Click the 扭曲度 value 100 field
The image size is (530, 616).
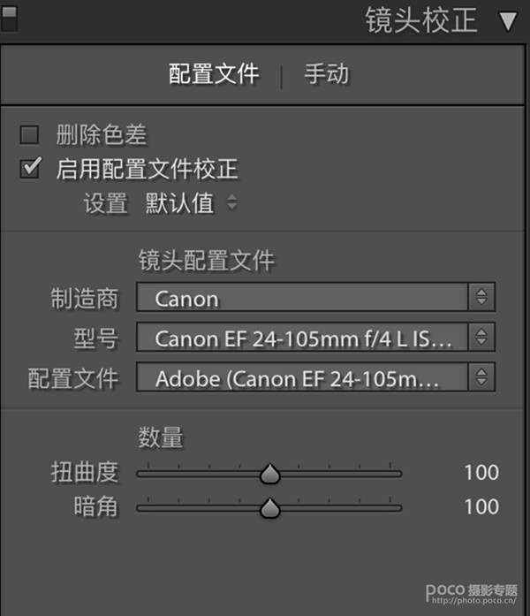tap(481, 473)
